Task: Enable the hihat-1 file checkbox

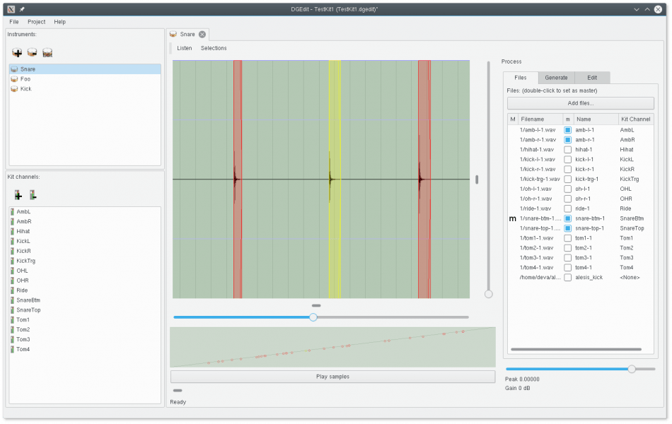Action: 567,150
